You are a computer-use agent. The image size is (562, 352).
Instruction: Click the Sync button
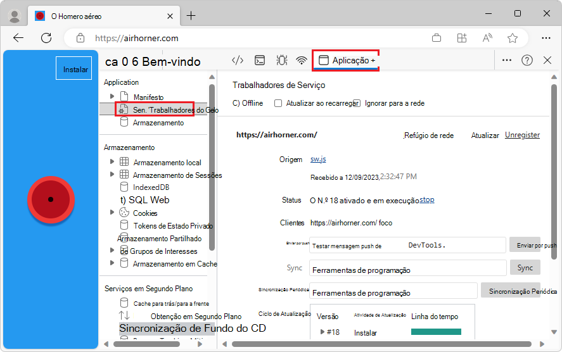525,268
